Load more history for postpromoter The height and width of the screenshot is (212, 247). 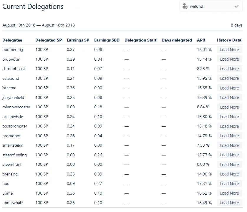point(229,126)
